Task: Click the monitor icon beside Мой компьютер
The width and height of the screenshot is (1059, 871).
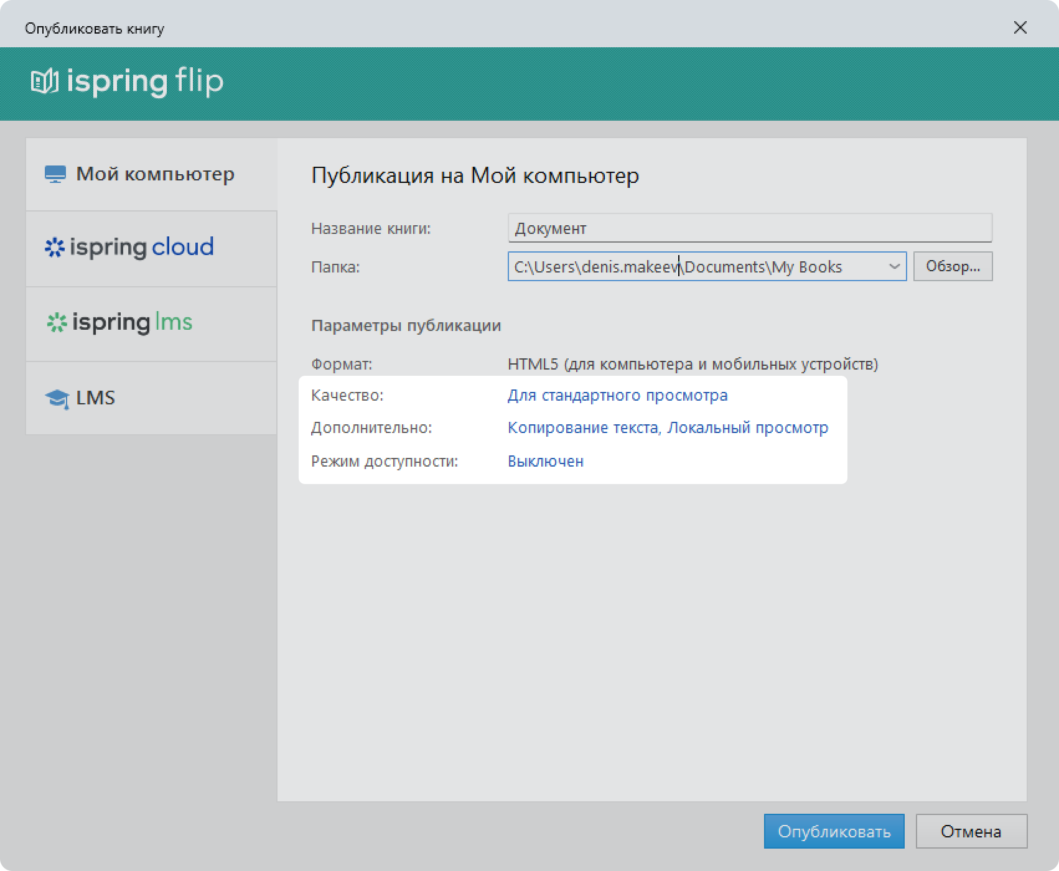Action: (55, 174)
